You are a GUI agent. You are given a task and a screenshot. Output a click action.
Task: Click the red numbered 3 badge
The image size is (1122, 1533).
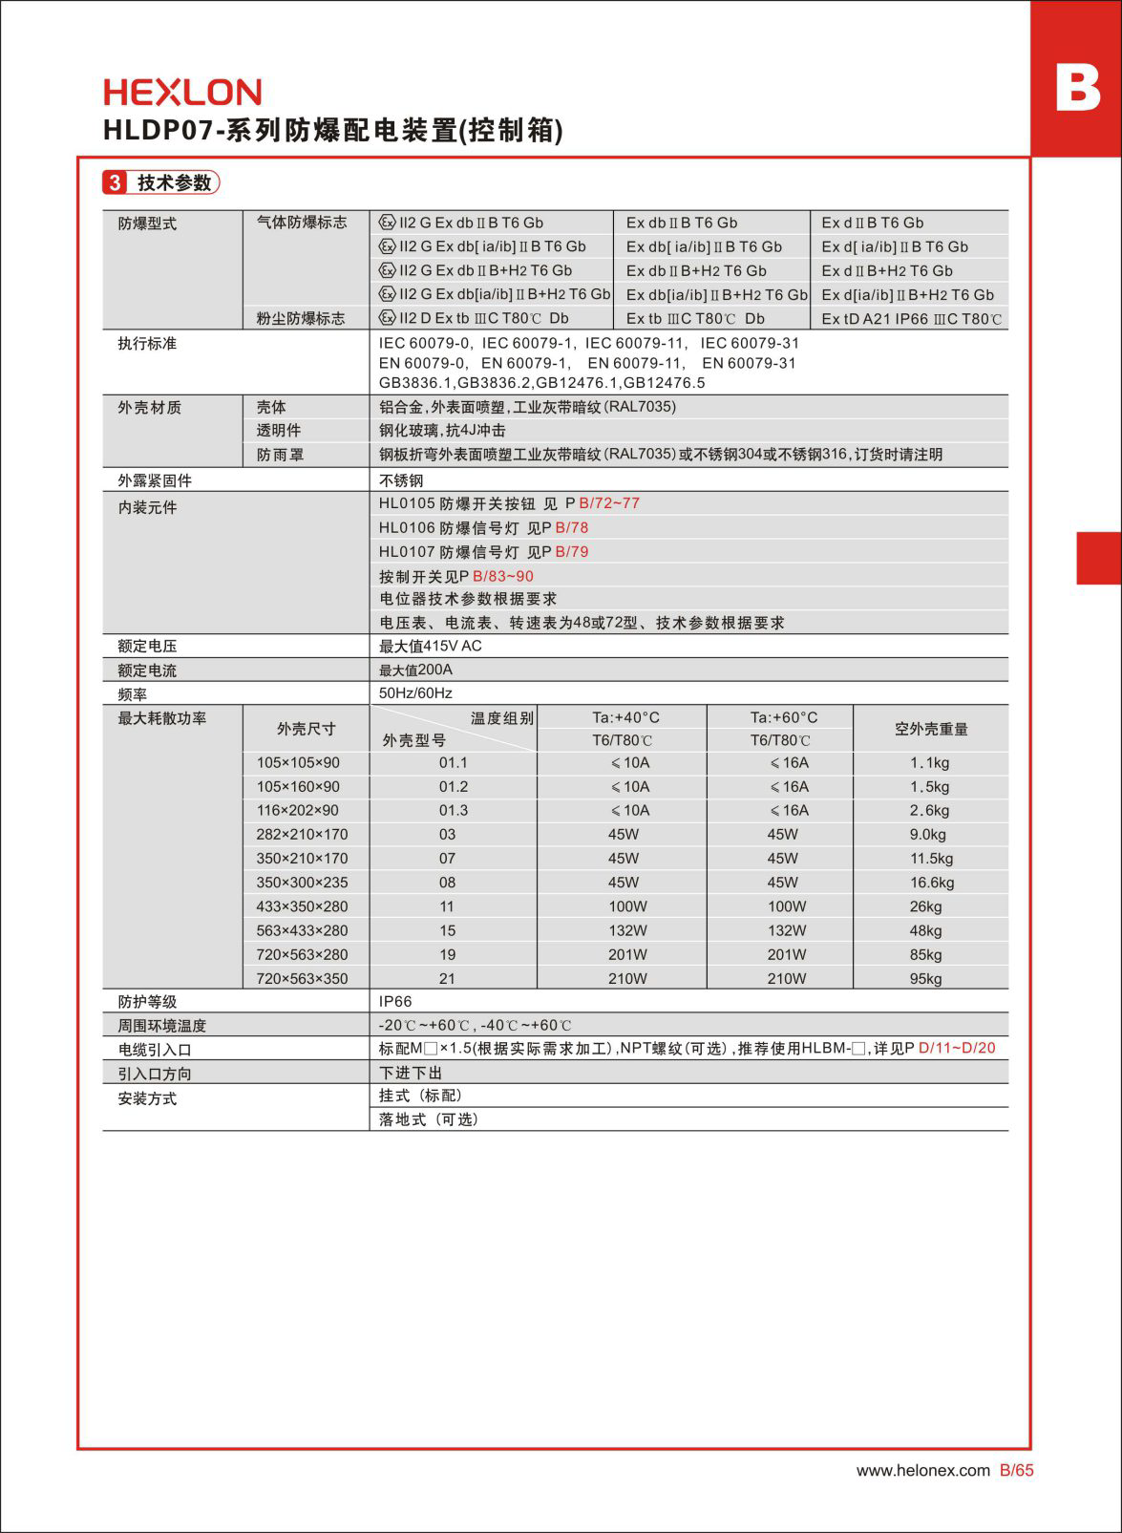[115, 182]
